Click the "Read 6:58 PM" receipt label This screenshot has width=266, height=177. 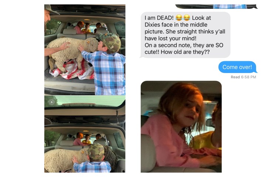tap(243, 77)
